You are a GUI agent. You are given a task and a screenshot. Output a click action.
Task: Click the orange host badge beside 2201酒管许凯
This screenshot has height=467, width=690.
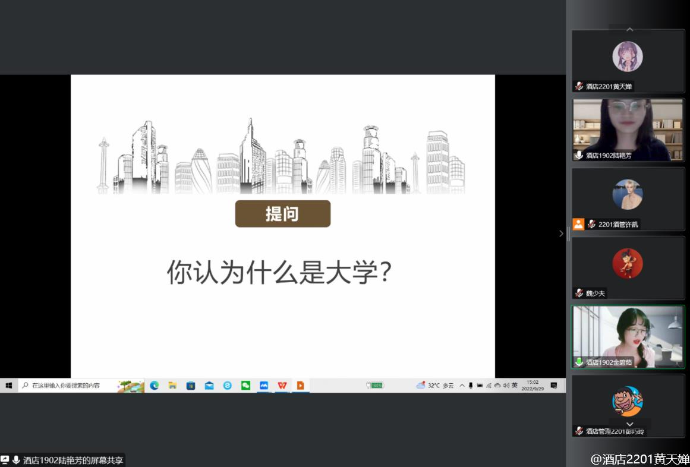578,224
